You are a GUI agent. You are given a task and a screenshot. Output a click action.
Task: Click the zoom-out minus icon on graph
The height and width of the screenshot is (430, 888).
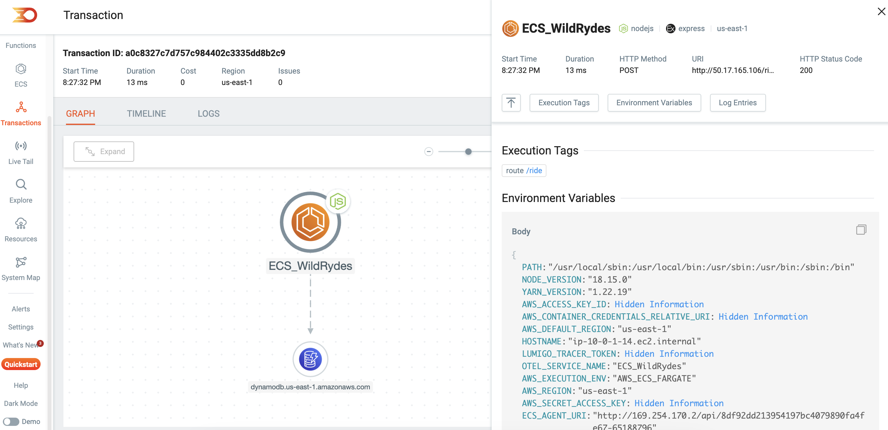[428, 152]
